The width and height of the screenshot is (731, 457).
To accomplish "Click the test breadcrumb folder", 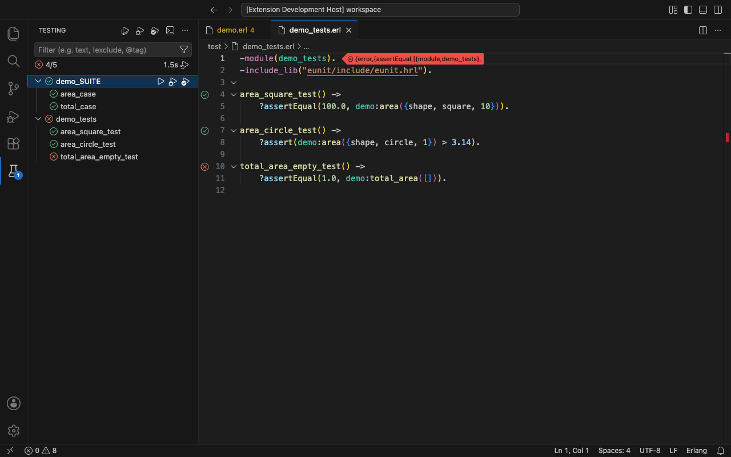I will coord(214,47).
